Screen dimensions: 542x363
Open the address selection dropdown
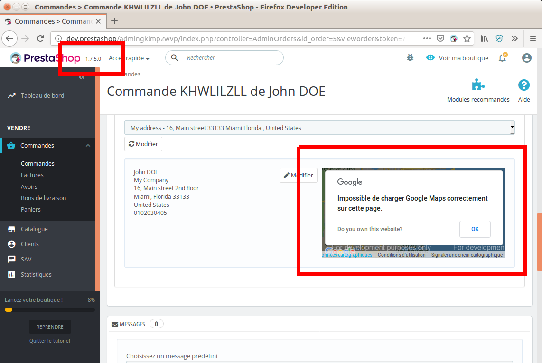tap(319, 128)
